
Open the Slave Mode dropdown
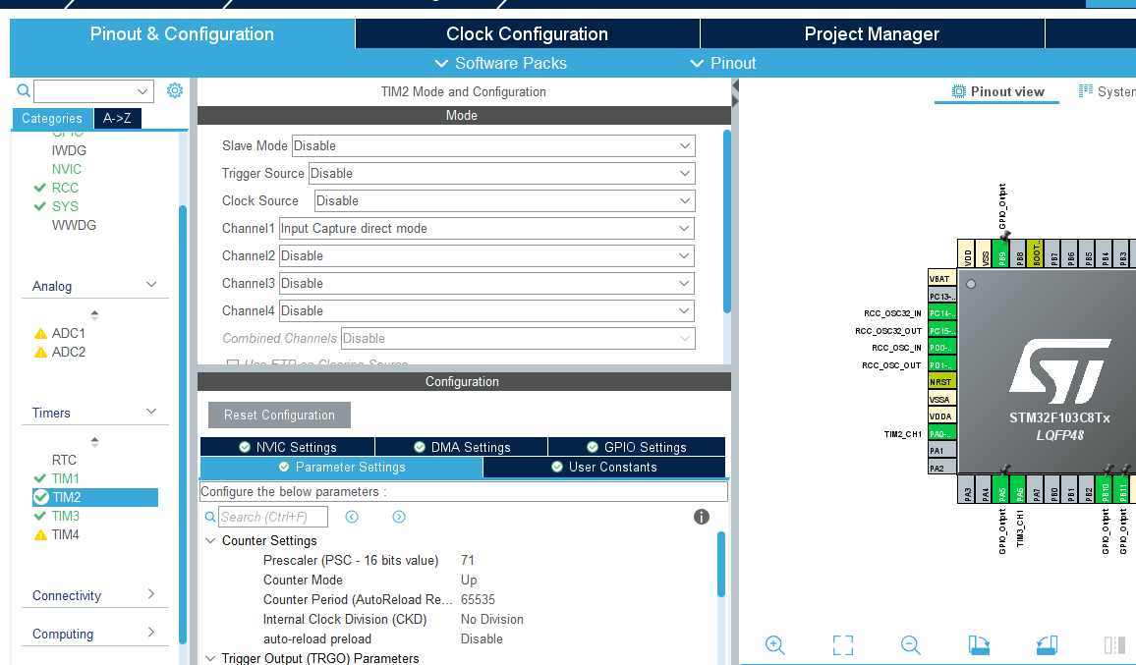point(493,145)
